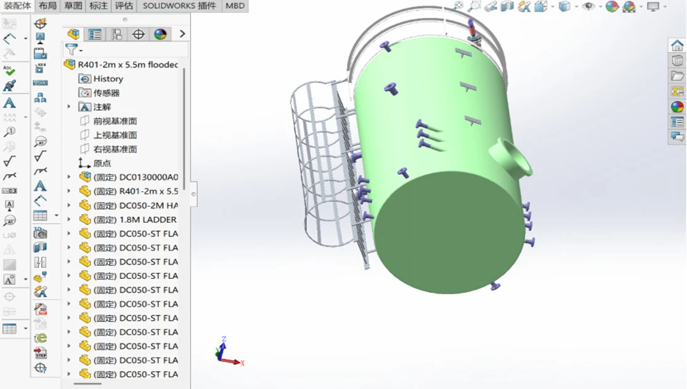Open the DisplayManager color sphere tab
Viewport: 687px width, 389px height.
(x=160, y=34)
